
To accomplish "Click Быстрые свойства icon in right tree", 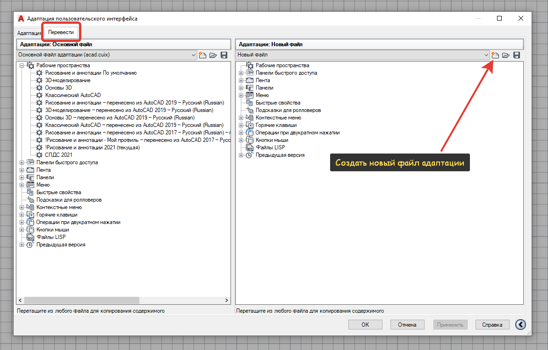I will (250, 103).
